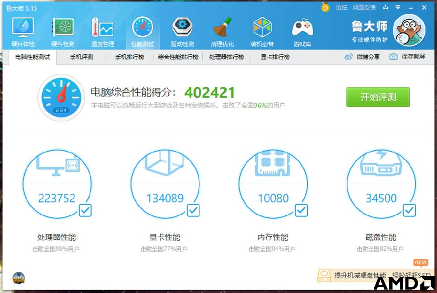
Task: Open 驱动检测 driver detection
Action: coord(182,32)
